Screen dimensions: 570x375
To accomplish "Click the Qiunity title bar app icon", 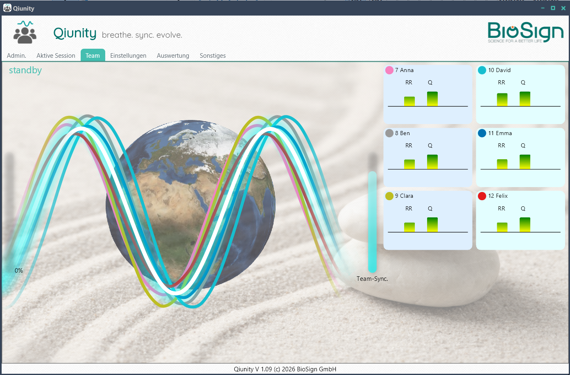I will pos(7,8).
